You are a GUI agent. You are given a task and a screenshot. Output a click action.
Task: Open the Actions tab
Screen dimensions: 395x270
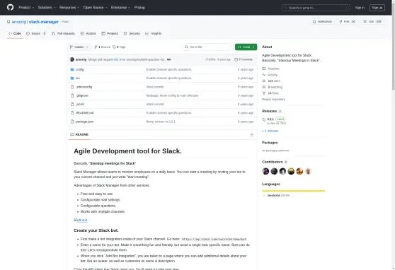88,33
